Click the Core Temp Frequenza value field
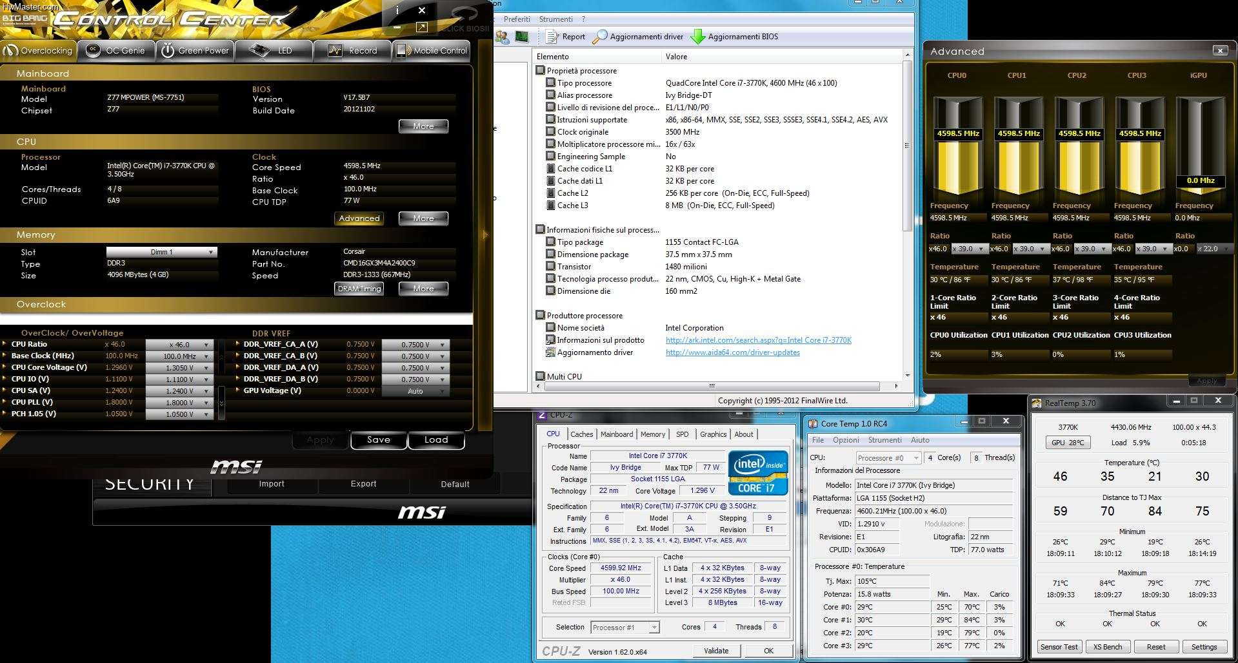 coord(934,511)
